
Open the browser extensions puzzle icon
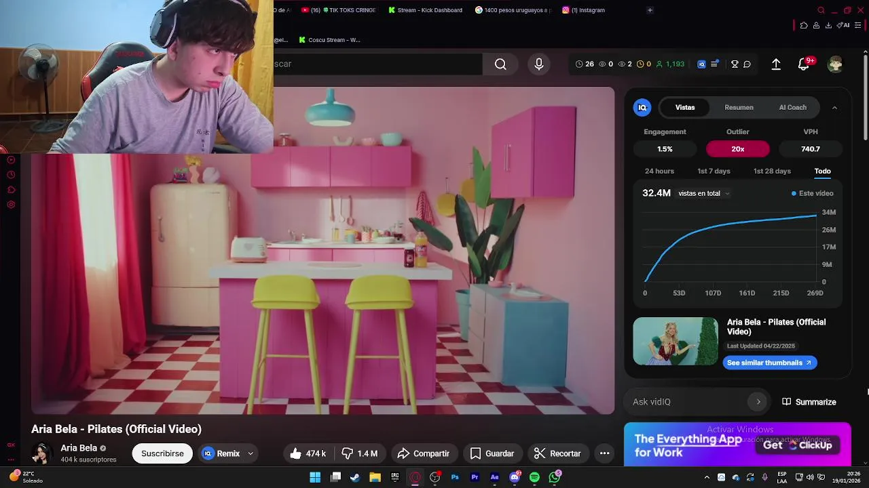pyautogui.click(x=804, y=25)
